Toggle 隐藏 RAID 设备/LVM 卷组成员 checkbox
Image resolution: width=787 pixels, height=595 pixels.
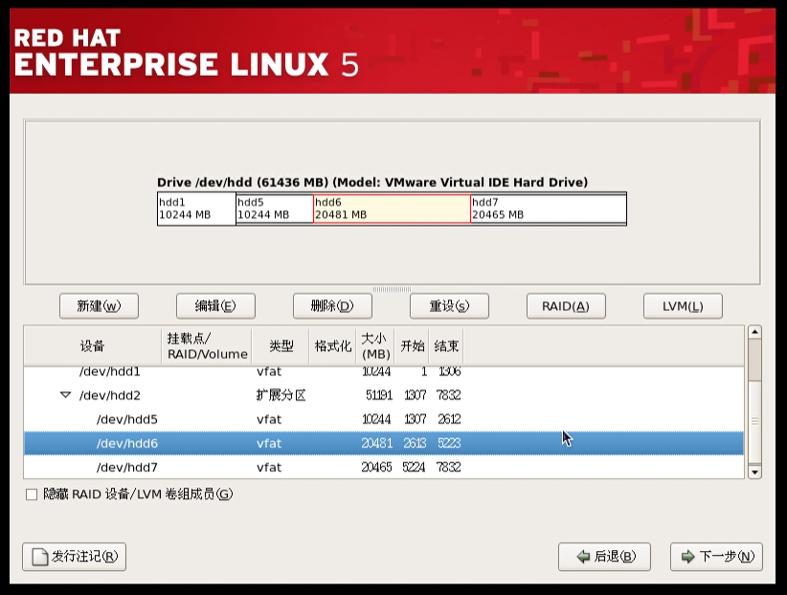pyautogui.click(x=32, y=495)
